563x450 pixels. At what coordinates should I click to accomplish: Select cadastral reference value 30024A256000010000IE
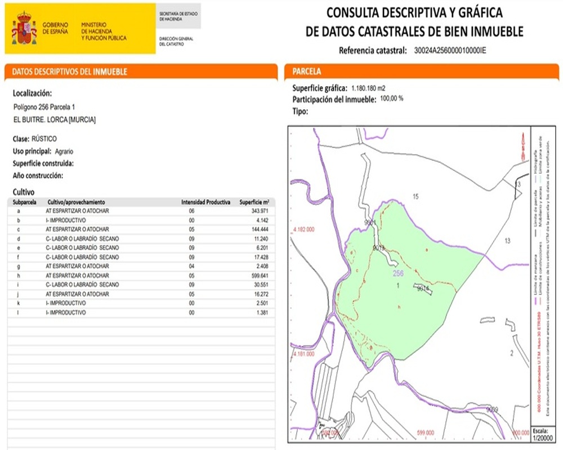450,51
